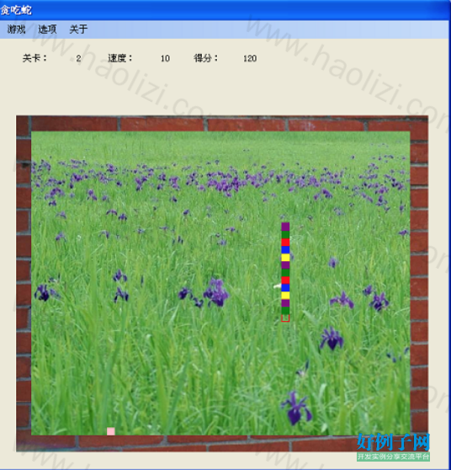Viewport: 451px width, 470px height.
Task: Click the 得分: label
Action: click(x=206, y=58)
